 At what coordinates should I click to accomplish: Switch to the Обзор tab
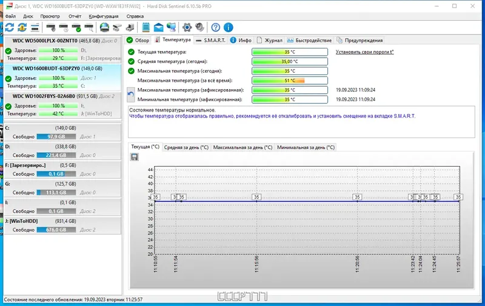[x=138, y=40]
